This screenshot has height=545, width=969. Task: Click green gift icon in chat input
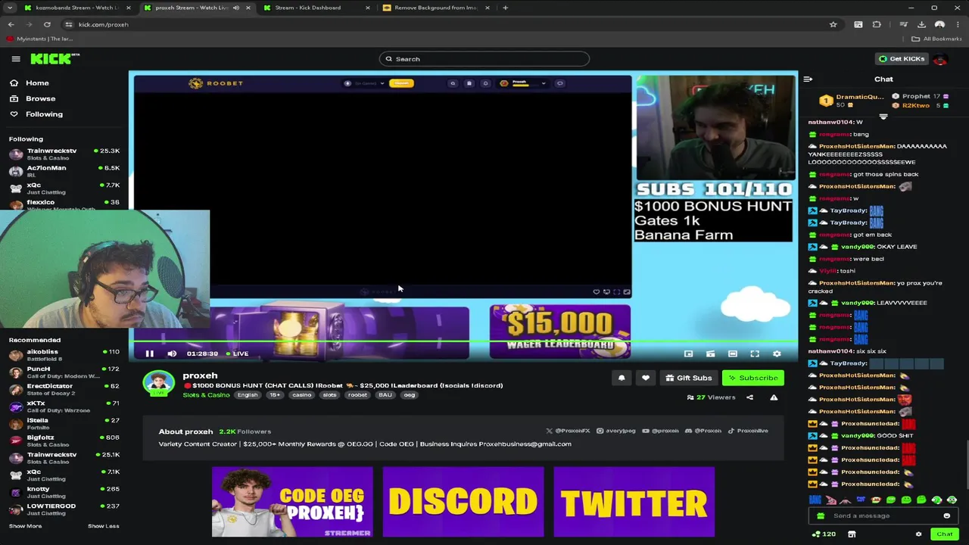click(x=821, y=515)
